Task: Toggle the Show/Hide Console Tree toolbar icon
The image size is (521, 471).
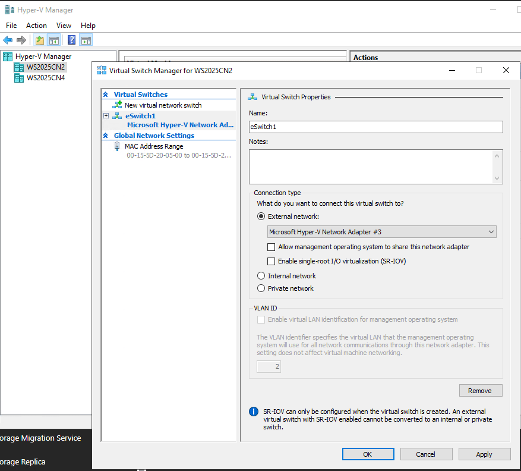Action: pos(52,40)
